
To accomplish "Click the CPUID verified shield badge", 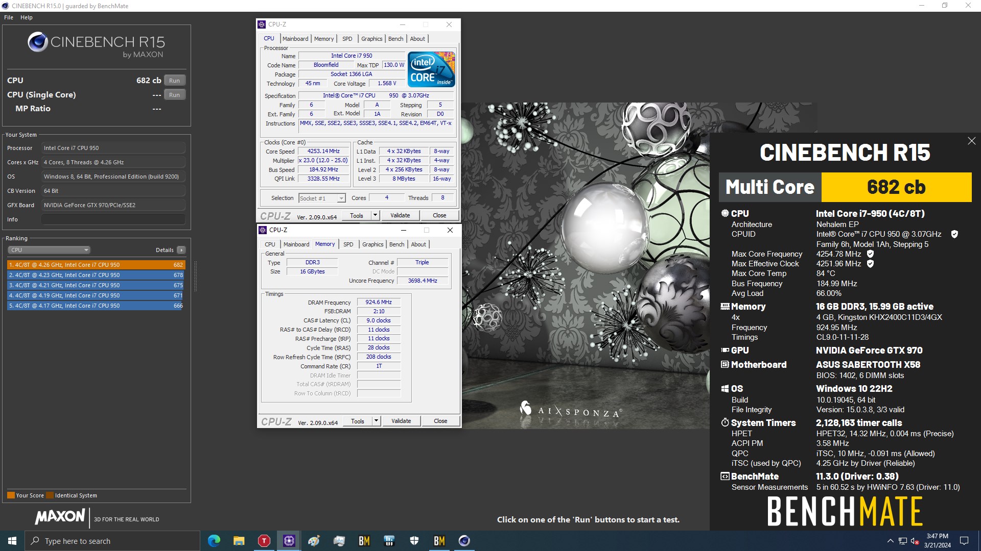I will (954, 234).
